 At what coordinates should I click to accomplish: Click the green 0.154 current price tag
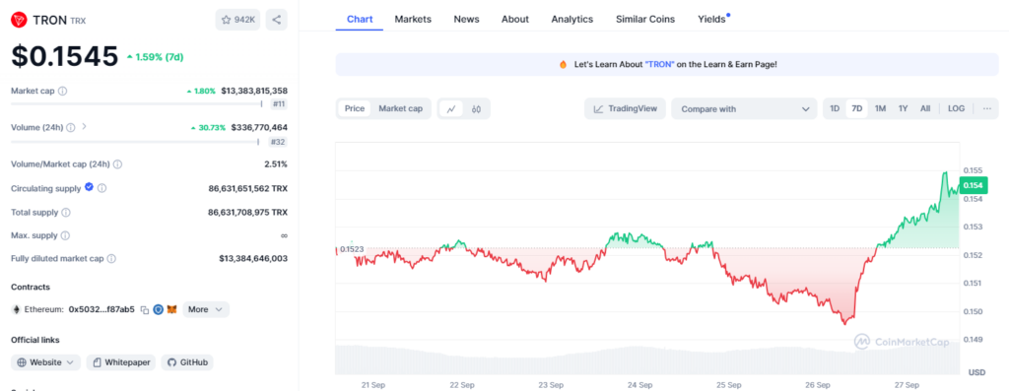point(973,186)
